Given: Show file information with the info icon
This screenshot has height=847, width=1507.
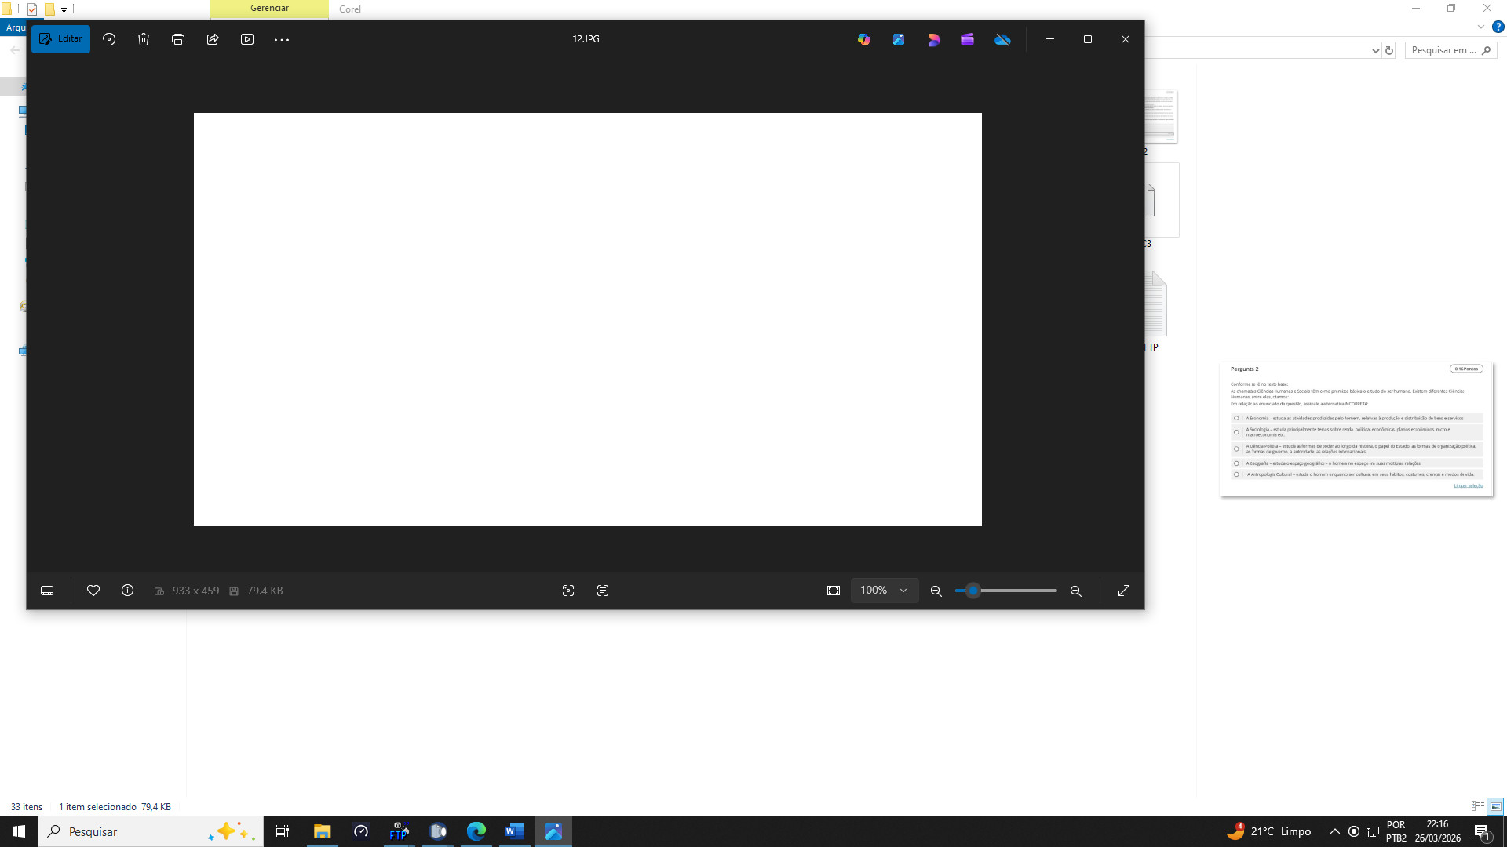Looking at the screenshot, I should 127,591.
